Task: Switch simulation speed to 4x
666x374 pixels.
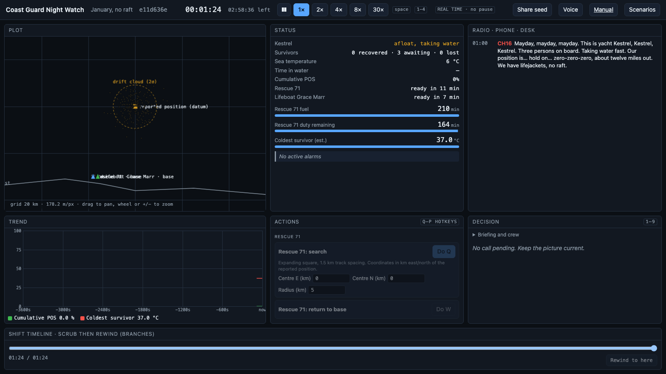Action: (339, 10)
